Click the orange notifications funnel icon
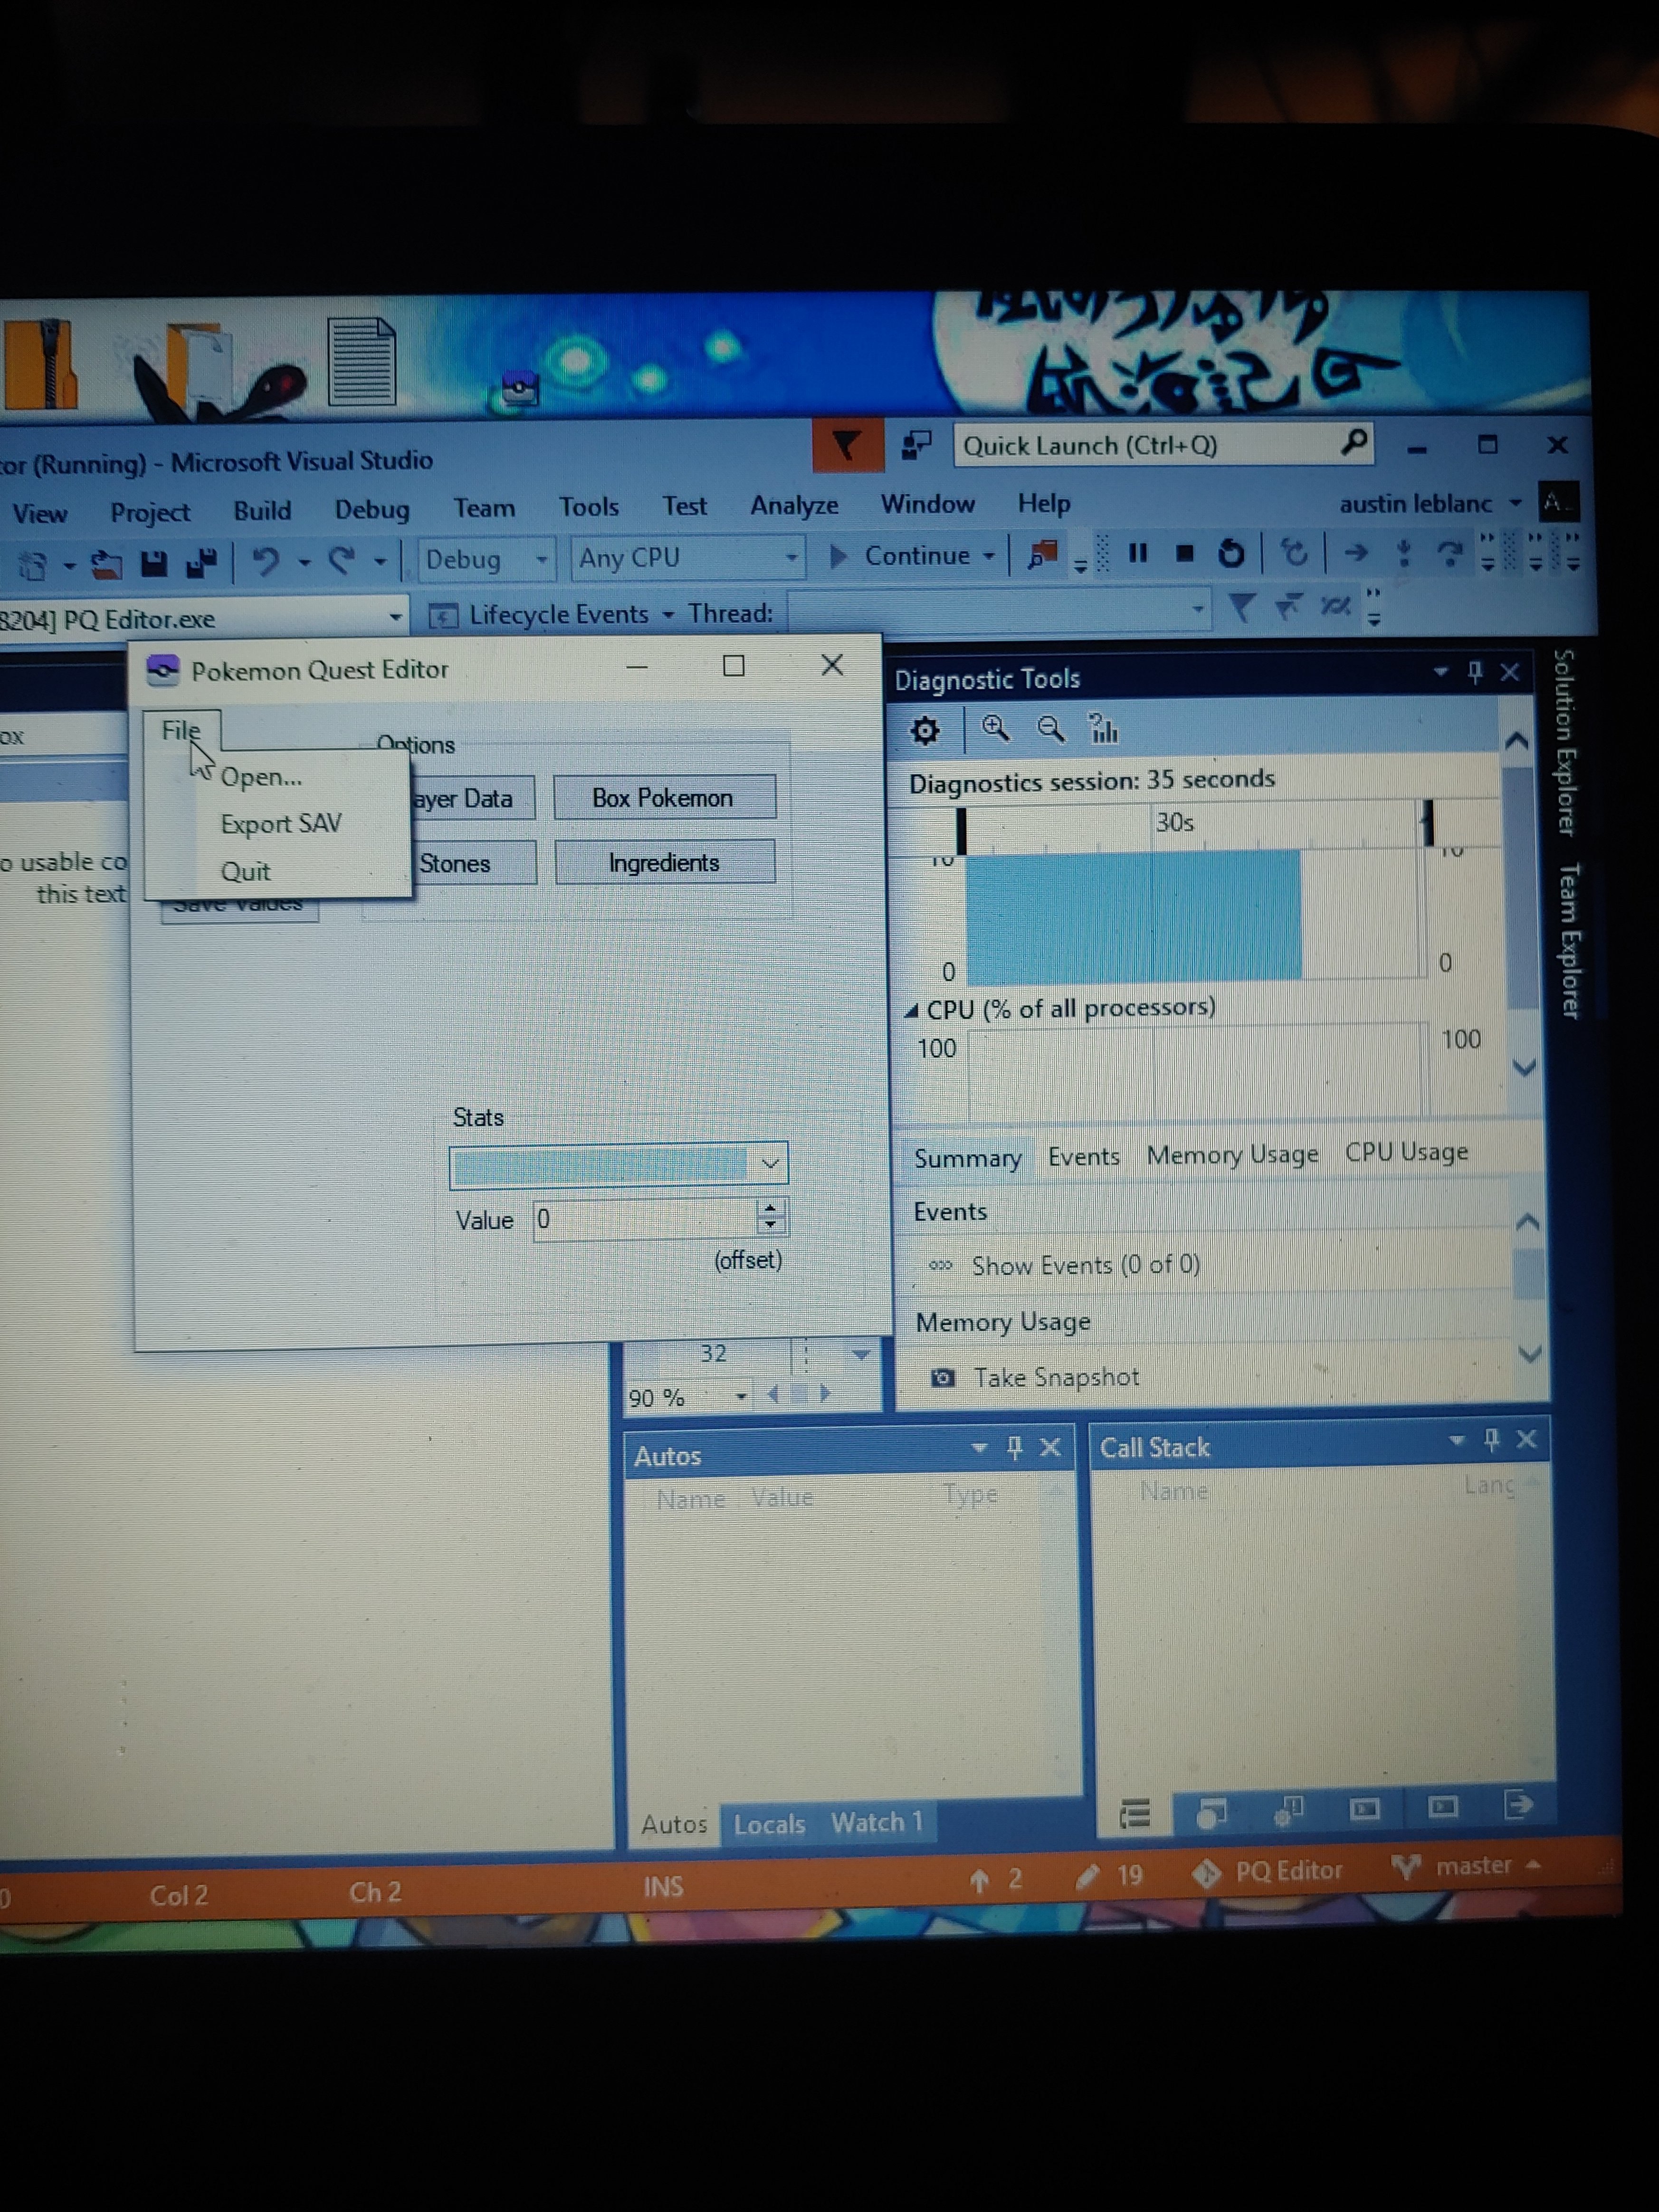The image size is (1659, 2212). (847, 445)
